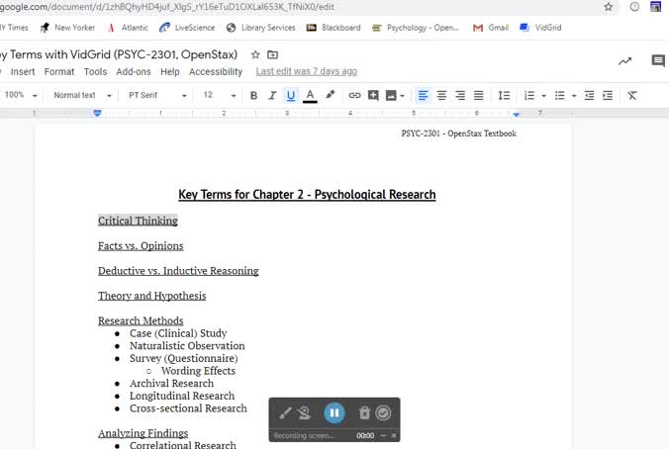Click the recorder webcam toggle icon
The height and width of the screenshot is (449, 669).
(304, 412)
